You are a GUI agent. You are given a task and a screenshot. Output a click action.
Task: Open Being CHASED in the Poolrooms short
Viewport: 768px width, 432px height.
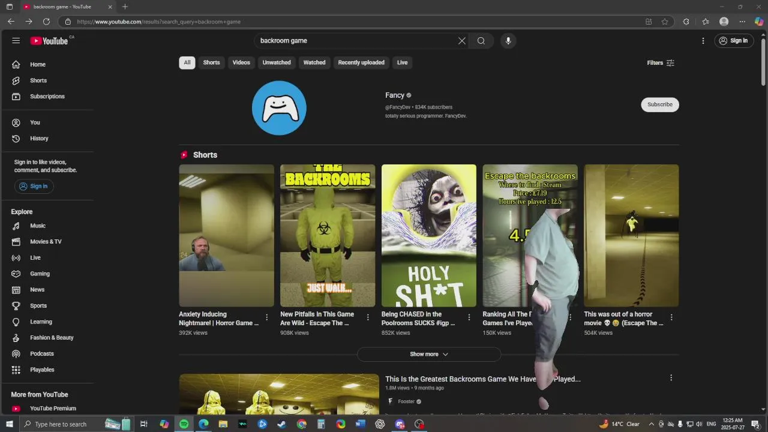[429, 236]
